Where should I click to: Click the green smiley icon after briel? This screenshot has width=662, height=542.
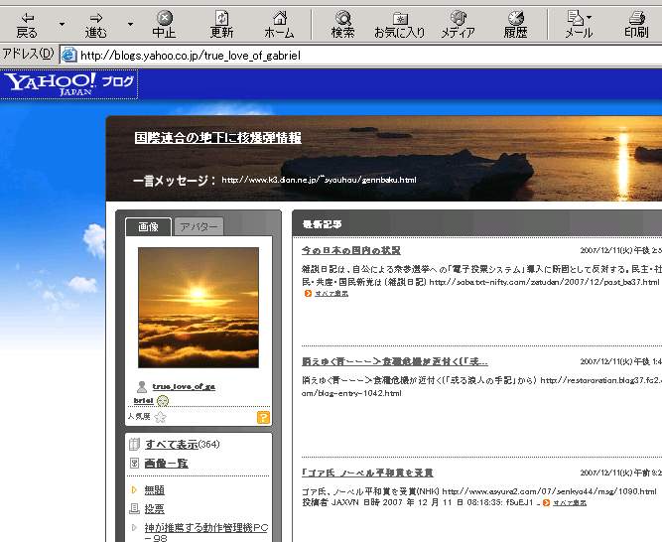163,401
